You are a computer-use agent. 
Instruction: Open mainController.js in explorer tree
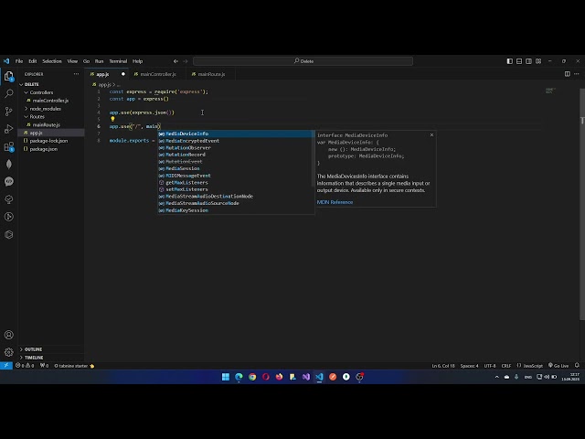(51, 101)
